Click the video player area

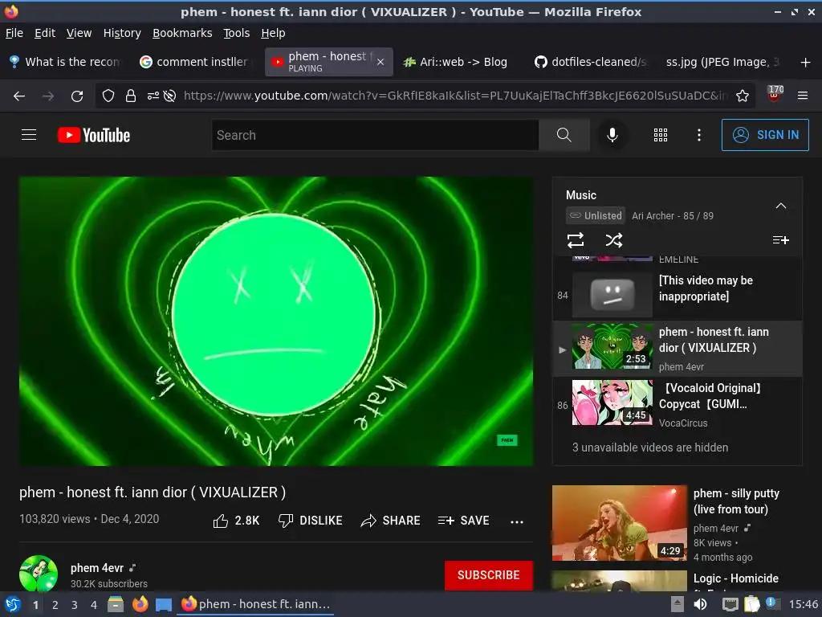pos(276,321)
